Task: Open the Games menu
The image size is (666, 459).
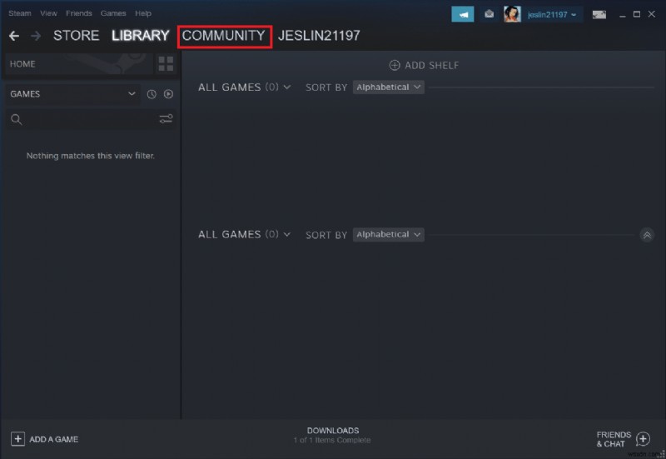Action: [113, 13]
